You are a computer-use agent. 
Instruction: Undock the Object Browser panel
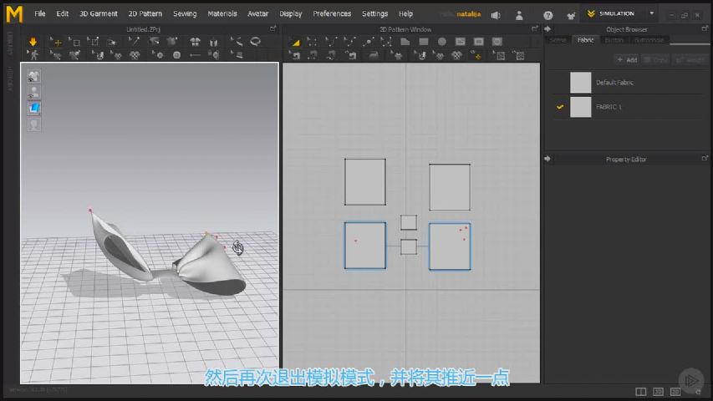pyautogui.click(x=705, y=28)
